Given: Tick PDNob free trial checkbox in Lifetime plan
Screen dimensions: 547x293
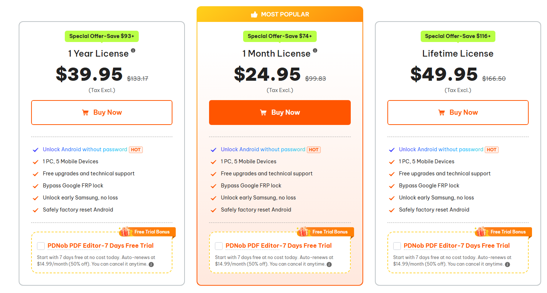Looking at the screenshot, I should (x=397, y=246).
